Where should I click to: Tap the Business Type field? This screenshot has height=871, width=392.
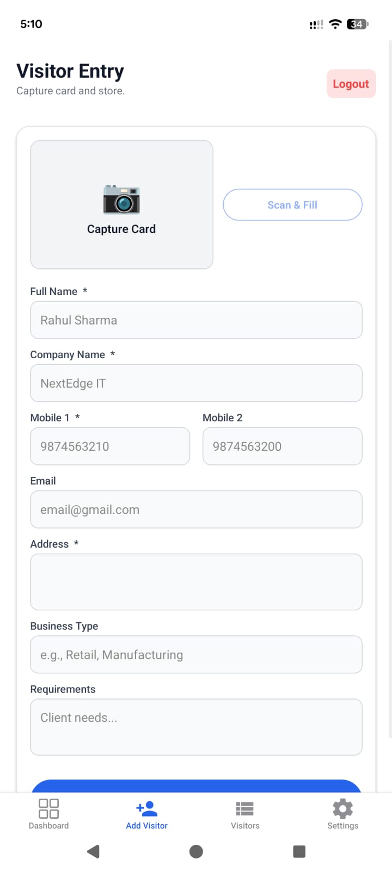(x=196, y=654)
